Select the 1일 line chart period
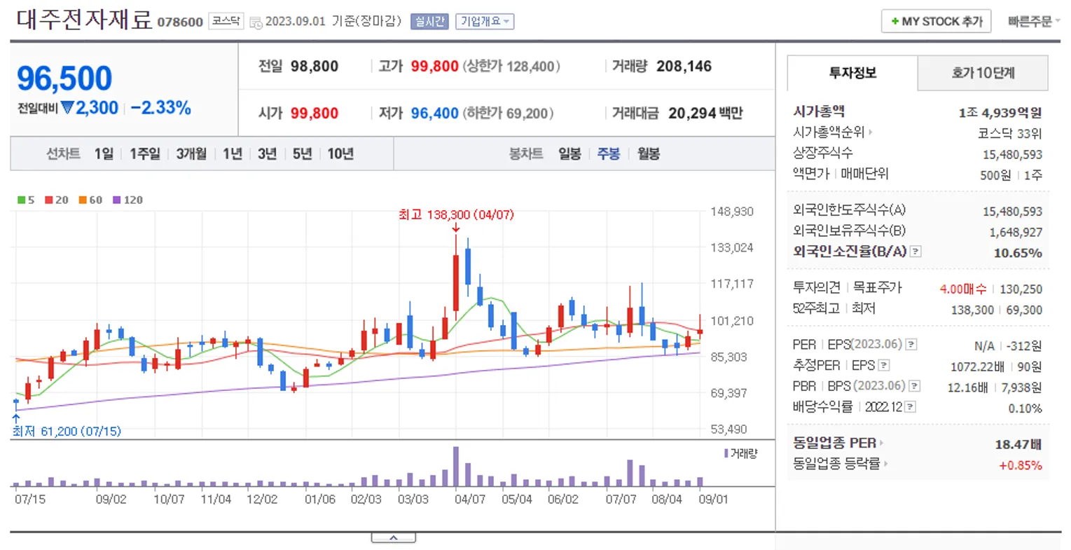The image size is (1071, 550). coord(104,154)
